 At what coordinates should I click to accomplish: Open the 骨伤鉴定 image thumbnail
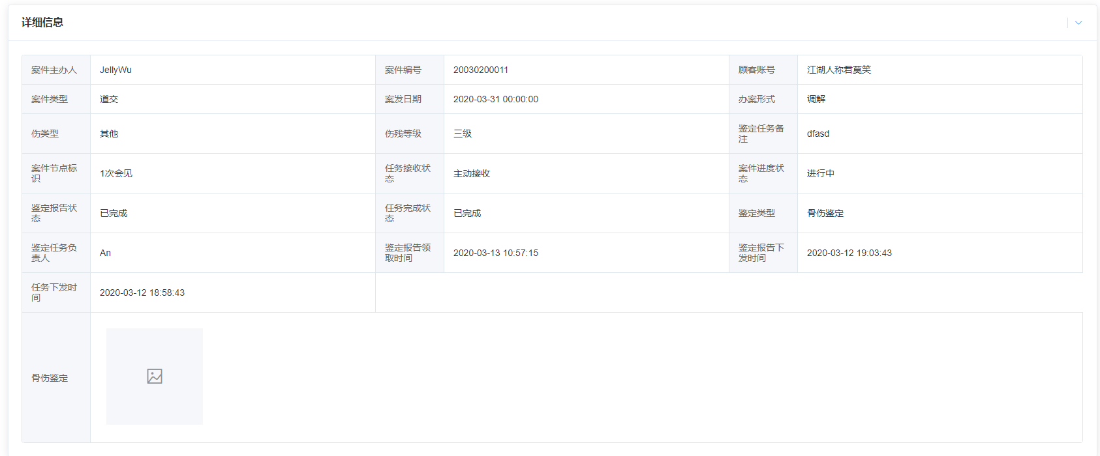click(x=155, y=377)
